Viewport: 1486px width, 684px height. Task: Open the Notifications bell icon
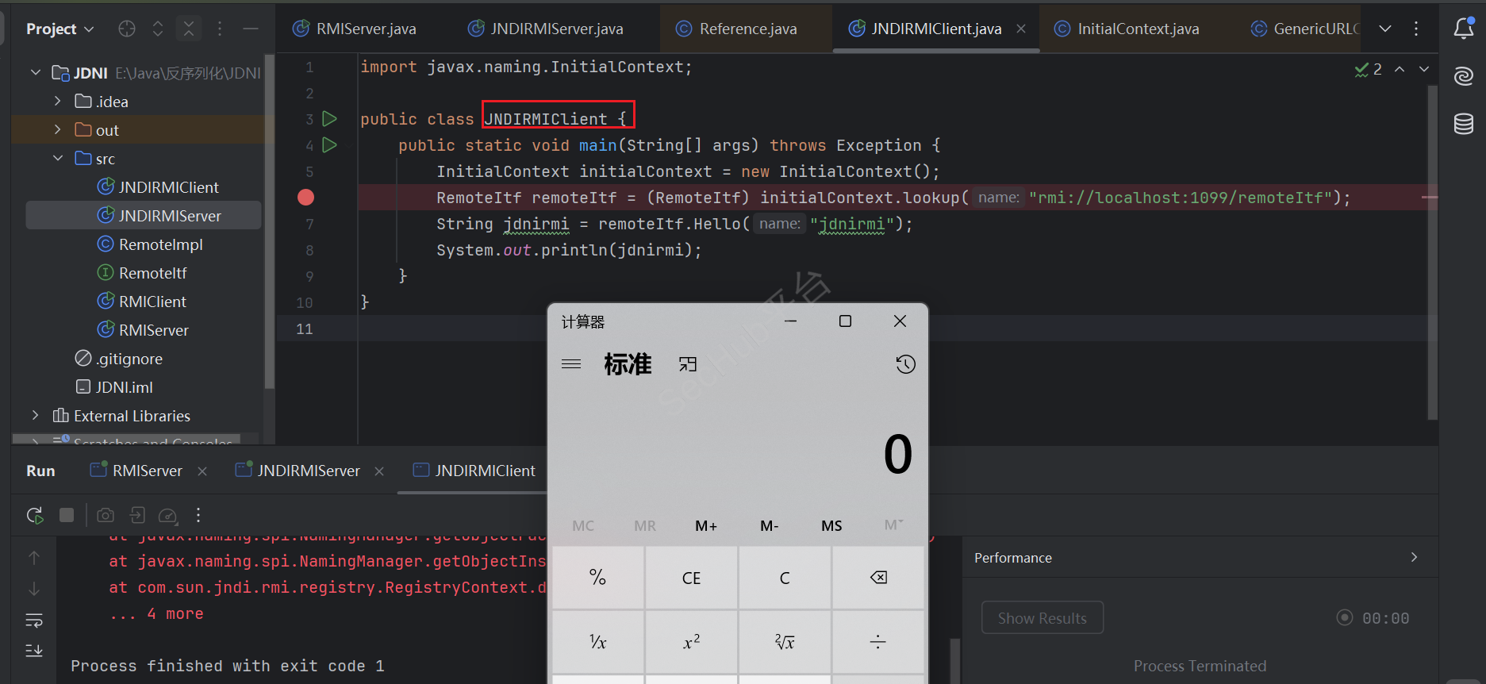(1463, 29)
